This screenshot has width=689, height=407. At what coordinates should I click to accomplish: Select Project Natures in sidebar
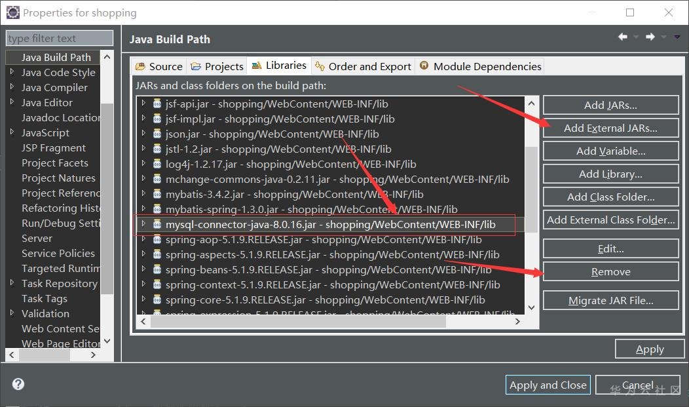click(58, 178)
